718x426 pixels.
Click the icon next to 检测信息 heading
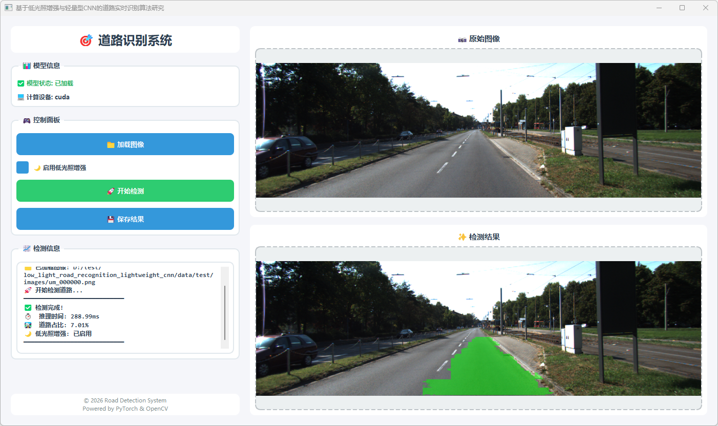[x=27, y=249]
